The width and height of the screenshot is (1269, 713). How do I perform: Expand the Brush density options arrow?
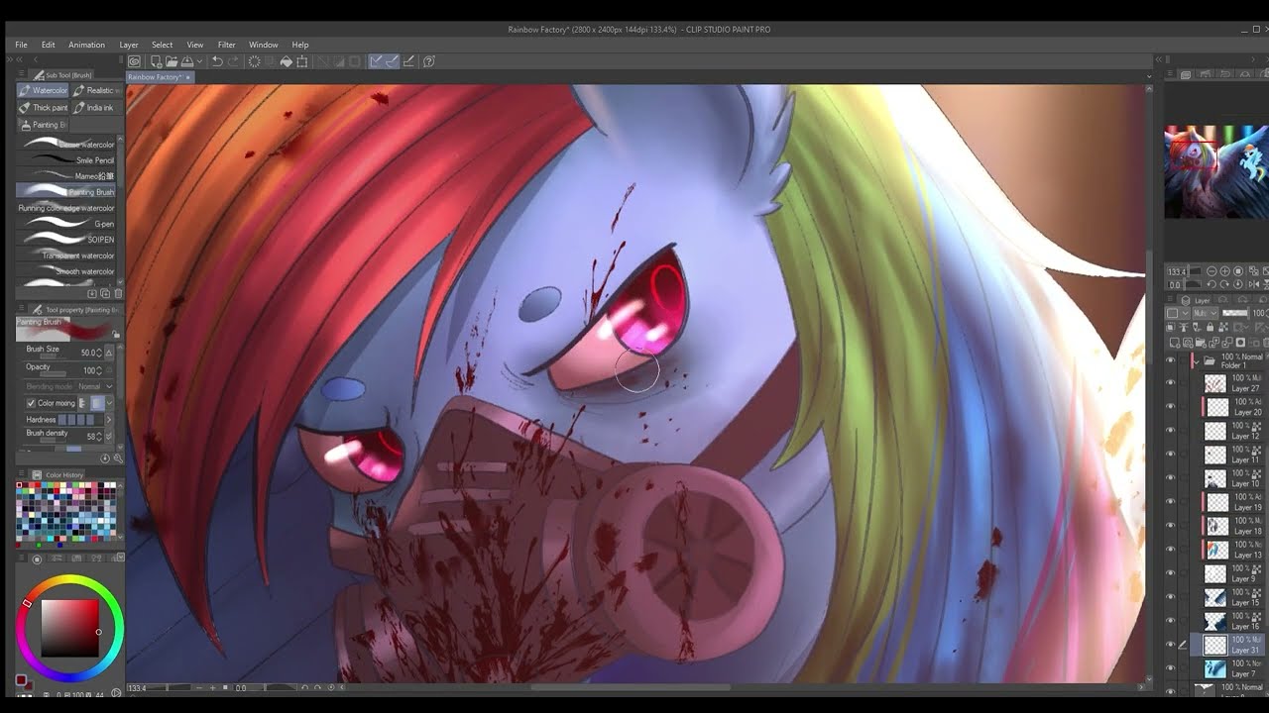pyautogui.click(x=109, y=436)
